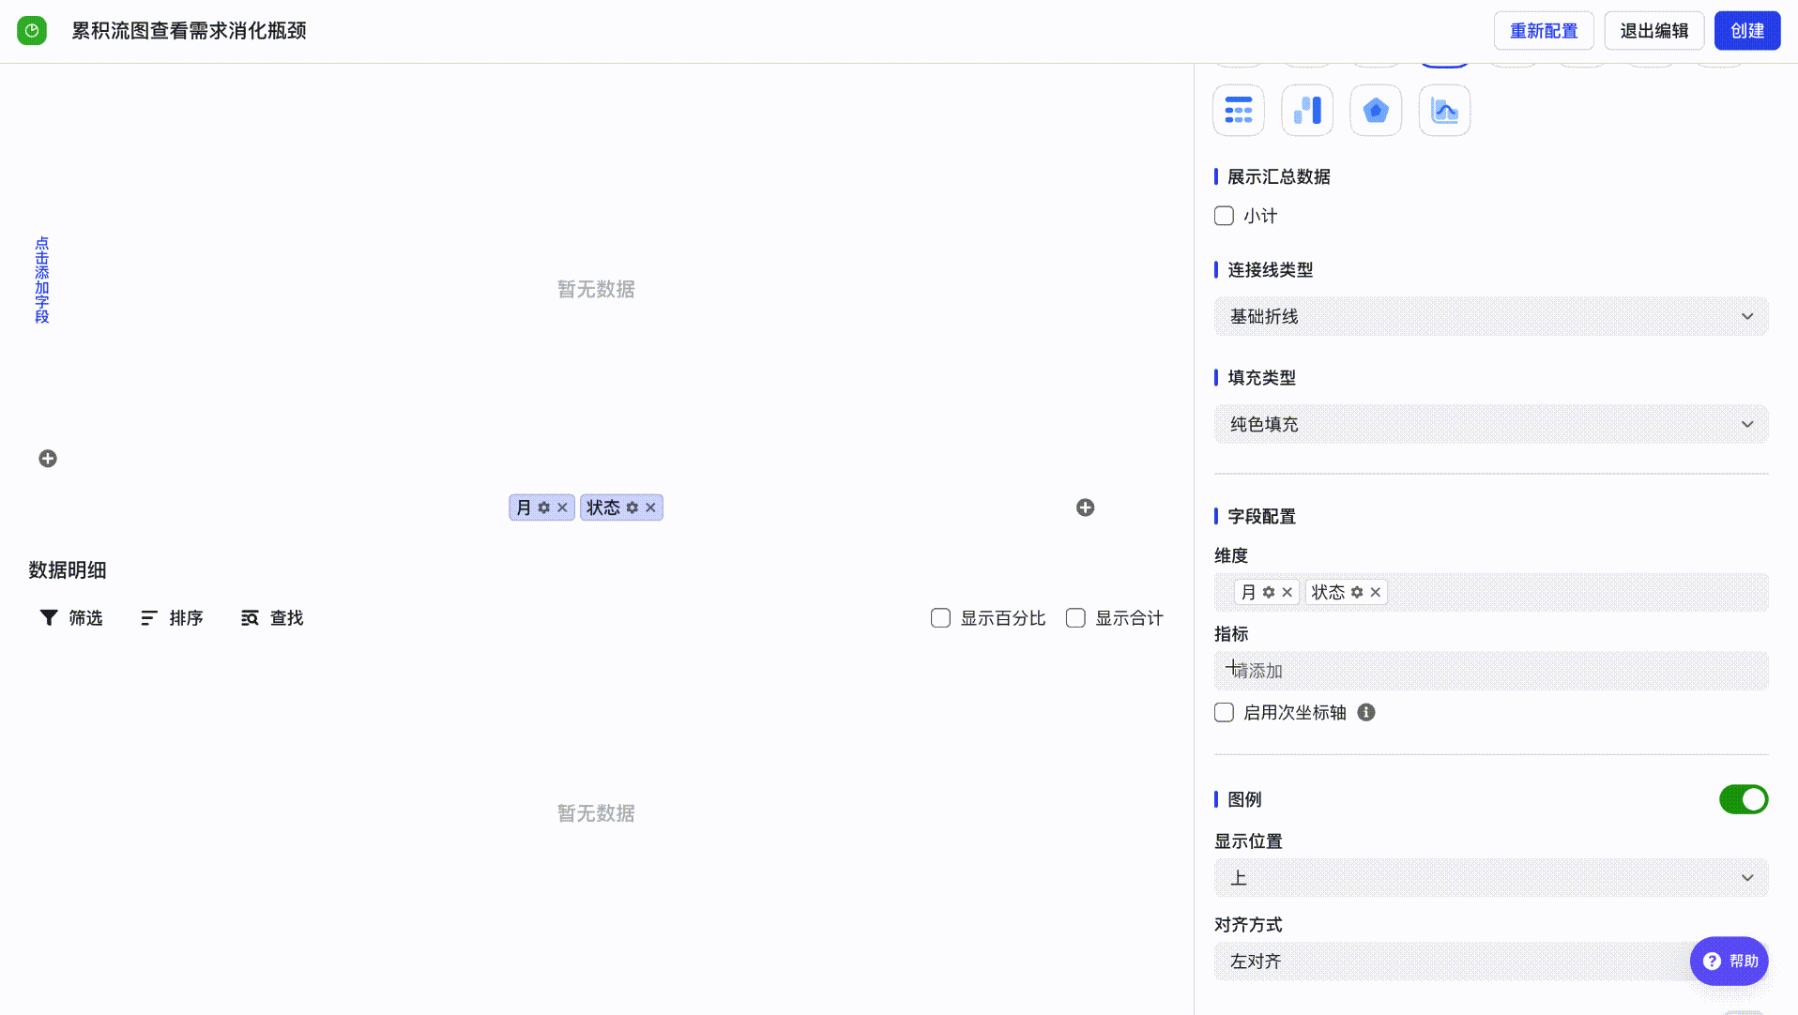Remove 状态 from the 维度 field
Screen dimensions: 1798x1015
[1375, 592]
